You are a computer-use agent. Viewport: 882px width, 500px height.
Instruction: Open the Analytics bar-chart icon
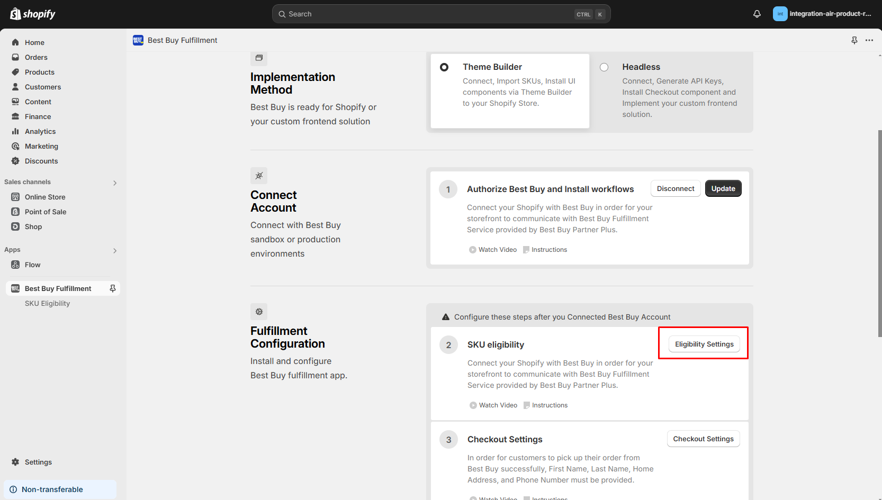16,131
